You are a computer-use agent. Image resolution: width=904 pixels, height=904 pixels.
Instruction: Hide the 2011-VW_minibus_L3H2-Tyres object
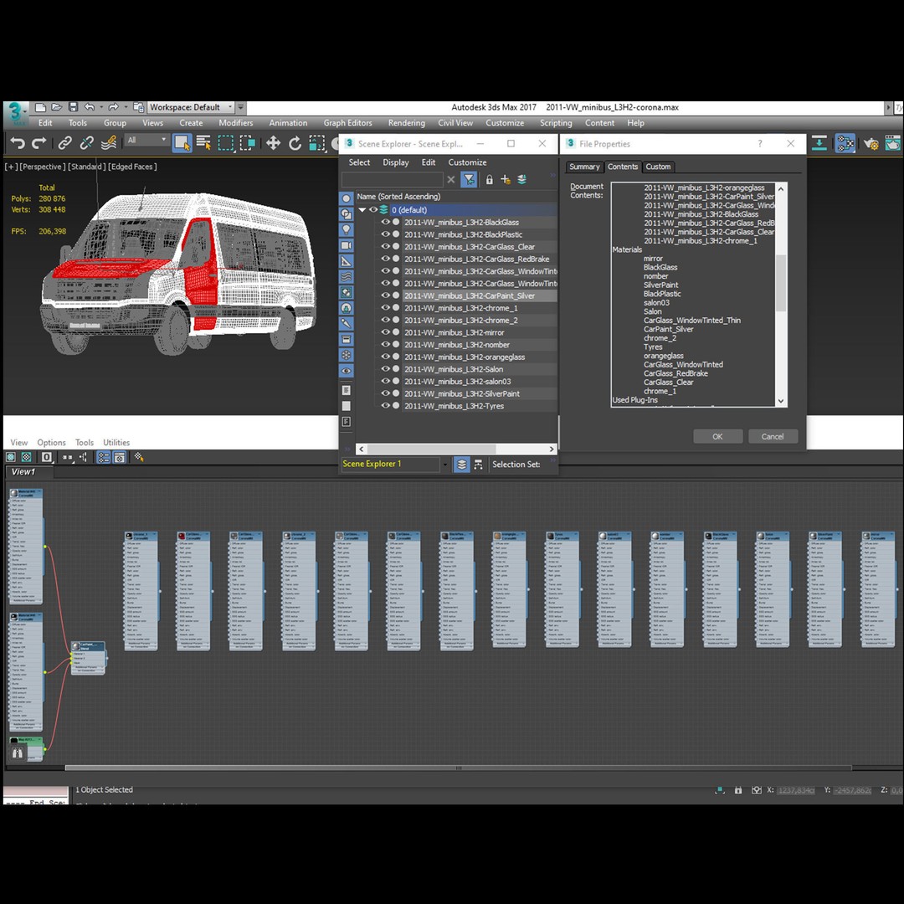pyautogui.click(x=385, y=406)
